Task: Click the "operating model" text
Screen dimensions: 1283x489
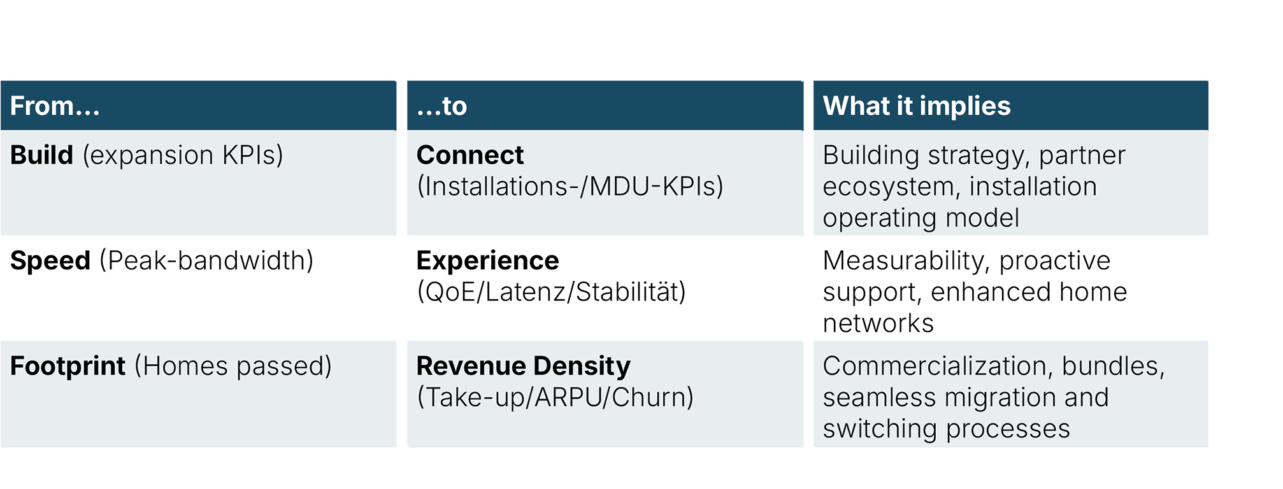Action: tap(921, 218)
